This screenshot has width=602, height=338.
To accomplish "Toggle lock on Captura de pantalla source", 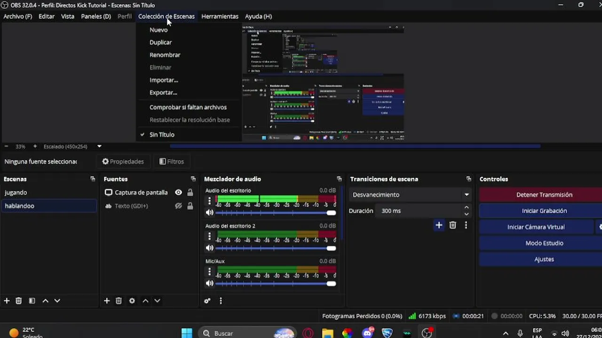I will [x=190, y=192].
